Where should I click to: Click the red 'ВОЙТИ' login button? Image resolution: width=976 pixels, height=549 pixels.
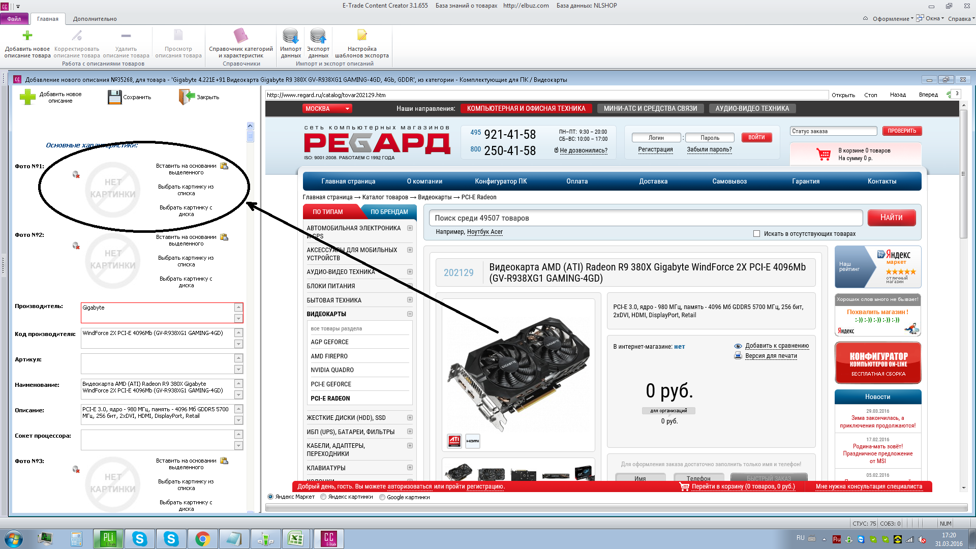(756, 137)
